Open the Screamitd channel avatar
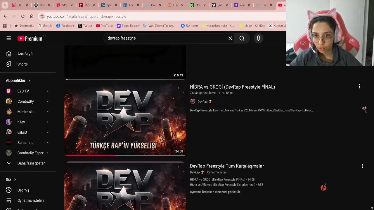Viewport: 374px width, 210px height. point(9,143)
